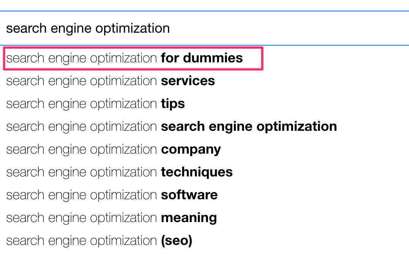This screenshot has width=409, height=254.
Task: Choose the "company" search suggestion
Action: (x=113, y=149)
